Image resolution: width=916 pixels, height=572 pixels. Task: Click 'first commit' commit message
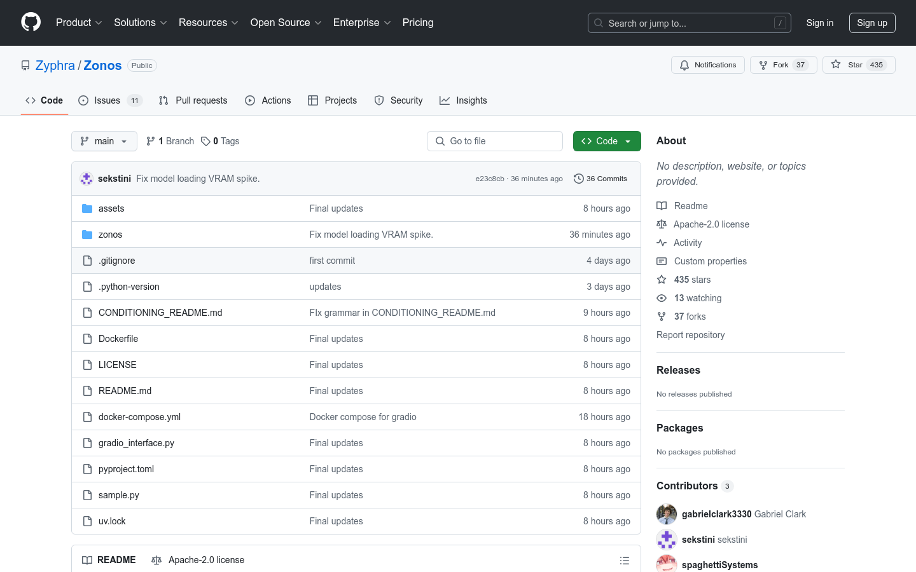click(x=332, y=261)
